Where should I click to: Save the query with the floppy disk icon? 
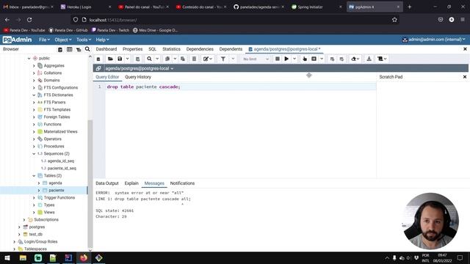click(x=120, y=59)
